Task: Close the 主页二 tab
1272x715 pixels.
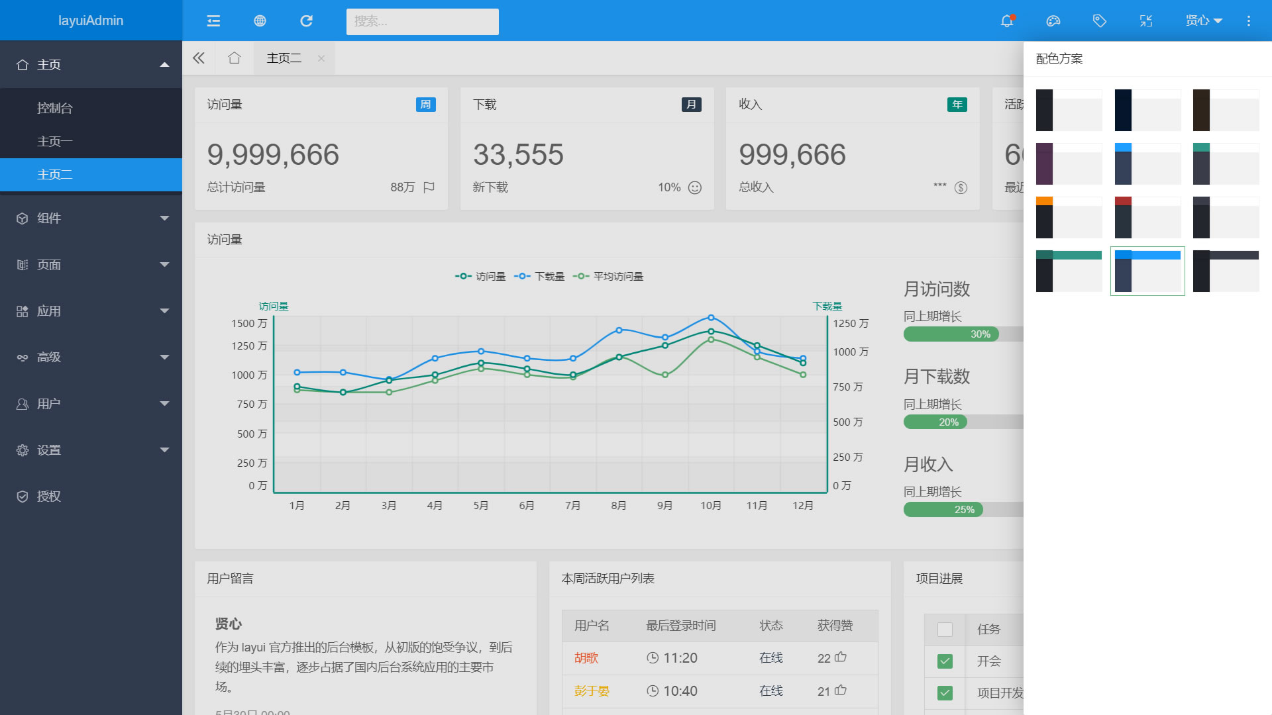Action: (x=321, y=58)
